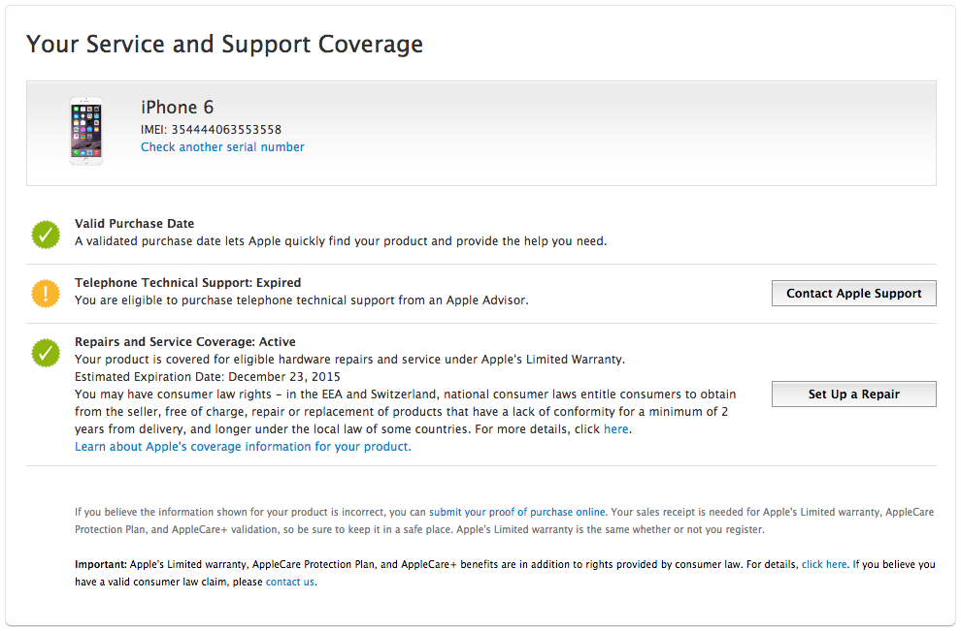Open the Check another serial number link

(x=222, y=147)
